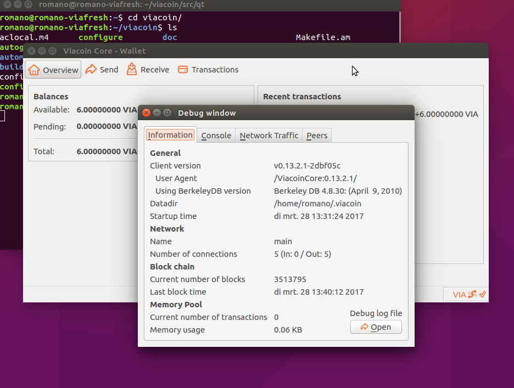Click the Debug log file label
The width and height of the screenshot is (514, 388).
376,313
